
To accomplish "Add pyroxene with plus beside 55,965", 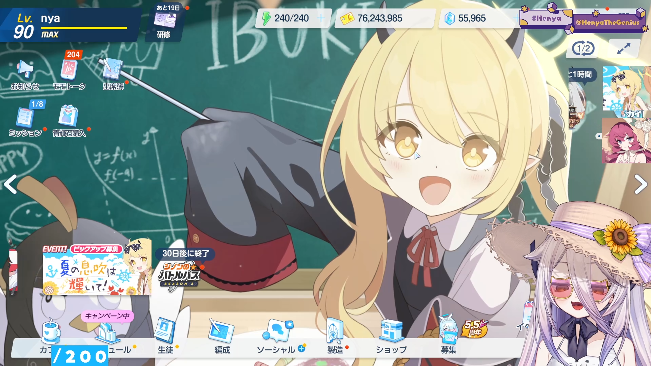I will click(x=516, y=18).
